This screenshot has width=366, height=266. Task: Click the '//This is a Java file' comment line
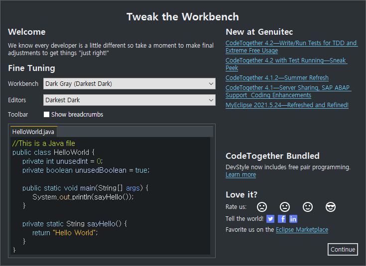(44, 143)
